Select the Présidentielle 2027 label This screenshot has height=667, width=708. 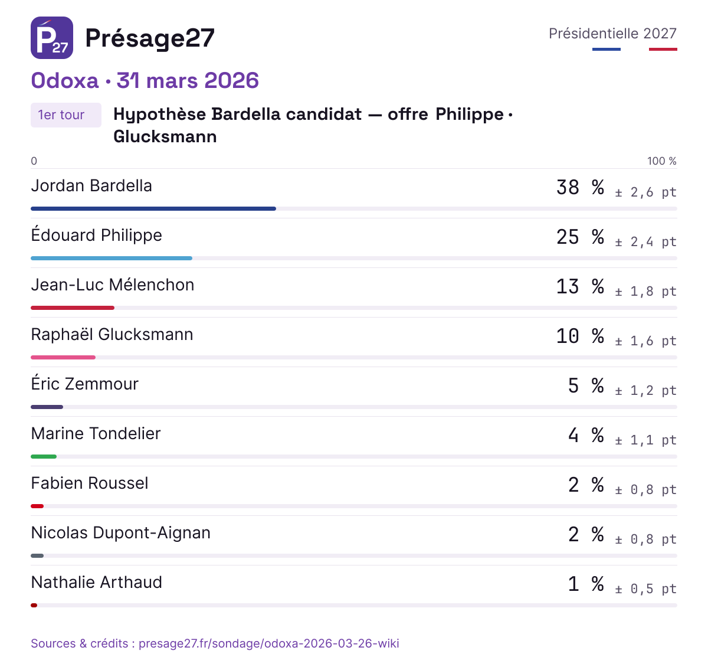[612, 34]
